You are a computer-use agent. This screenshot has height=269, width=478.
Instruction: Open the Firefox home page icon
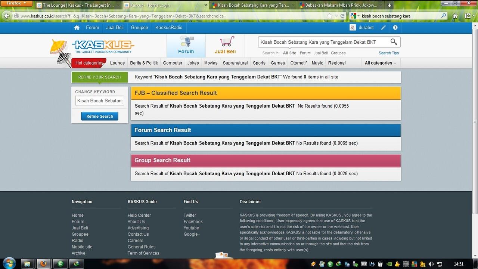[x=455, y=16]
